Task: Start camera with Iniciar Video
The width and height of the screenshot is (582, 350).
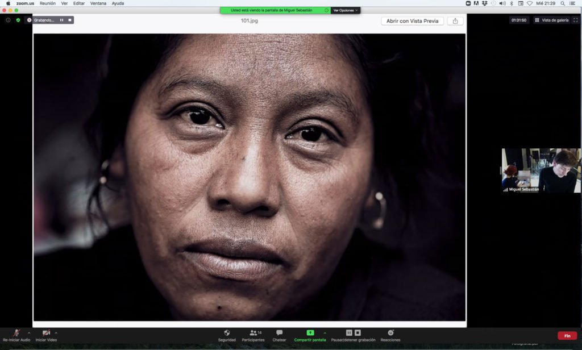Action: coord(46,333)
